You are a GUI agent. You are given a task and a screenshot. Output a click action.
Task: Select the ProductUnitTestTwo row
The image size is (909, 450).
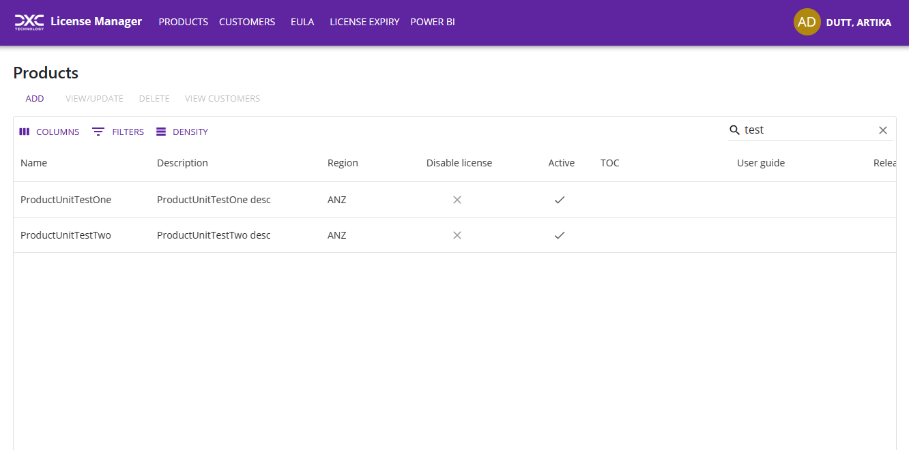(x=66, y=235)
